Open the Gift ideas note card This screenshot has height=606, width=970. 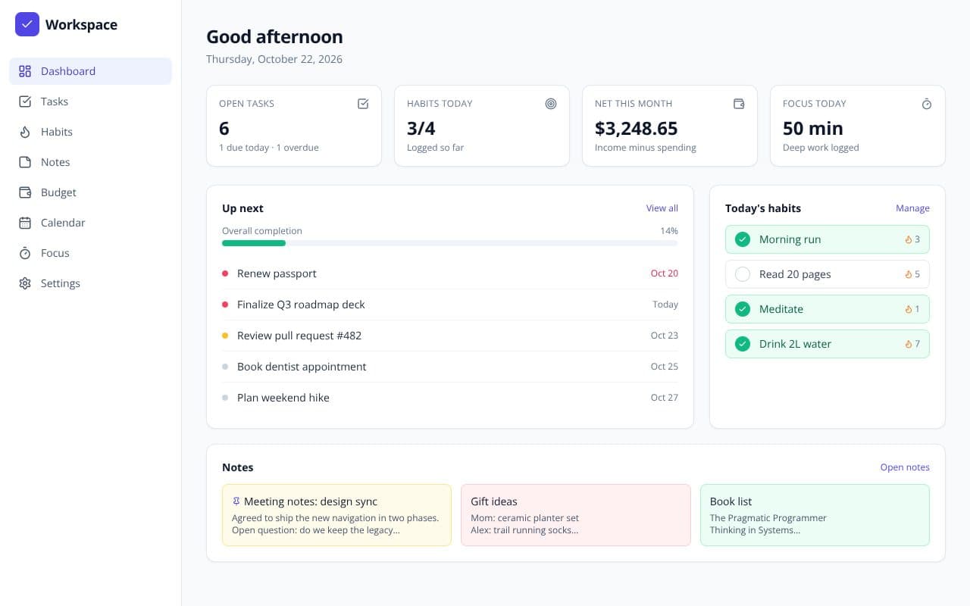pos(576,515)
